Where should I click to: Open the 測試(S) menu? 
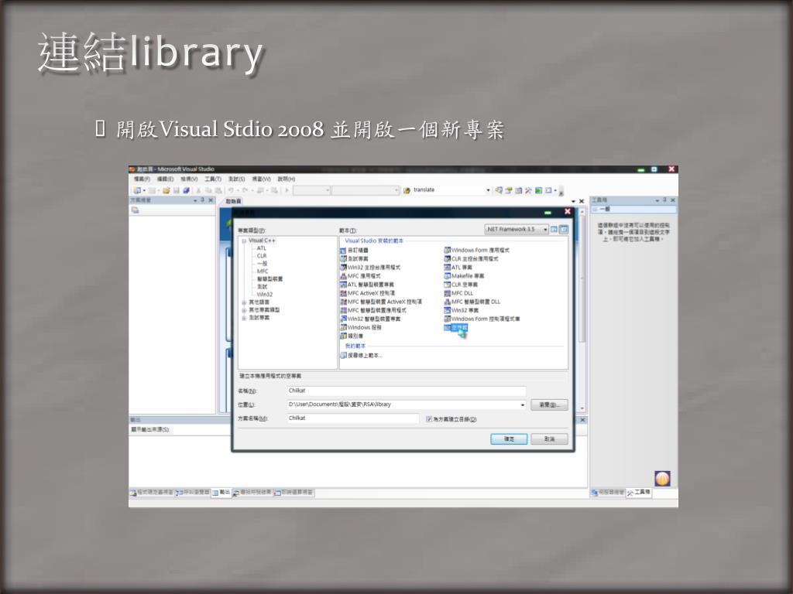[x=237, y=179]
